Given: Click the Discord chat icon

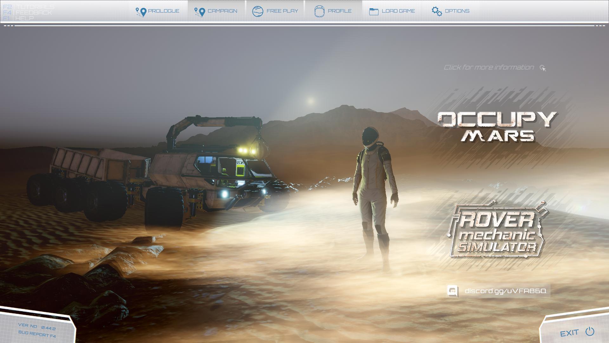Looking at the screenshot, I should tap(453, 291).
